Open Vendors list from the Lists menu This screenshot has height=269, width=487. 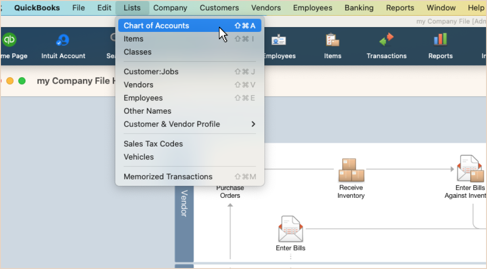pyautogui.click(x=189, y=85)
